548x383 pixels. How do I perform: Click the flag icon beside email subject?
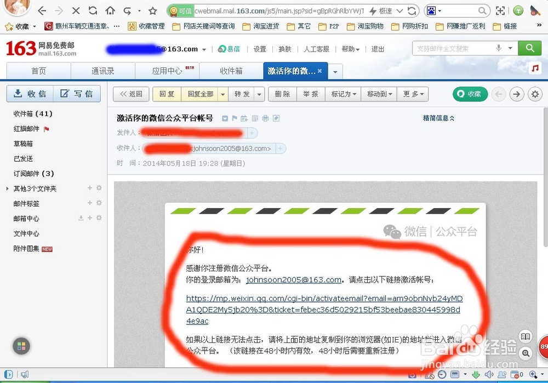[x=235, y=118]
